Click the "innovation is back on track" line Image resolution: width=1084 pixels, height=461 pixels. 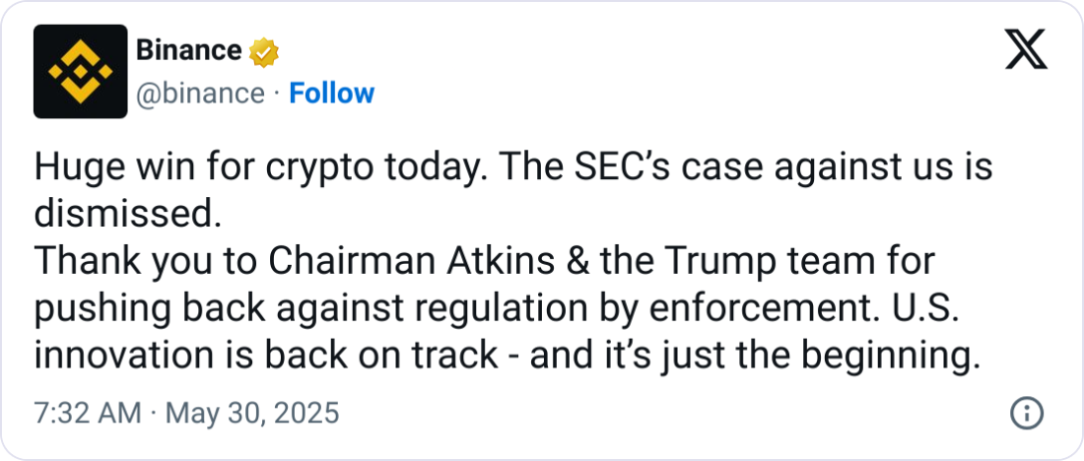click(x=266, y=356)
